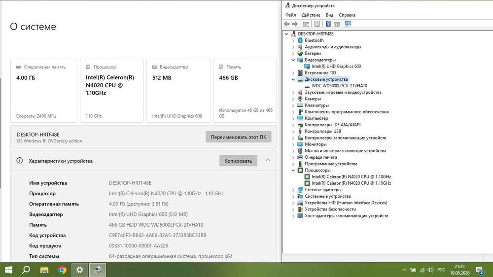Open the Вид menu
The height and width of the screenshot is (277, 493).
(329, 15)
